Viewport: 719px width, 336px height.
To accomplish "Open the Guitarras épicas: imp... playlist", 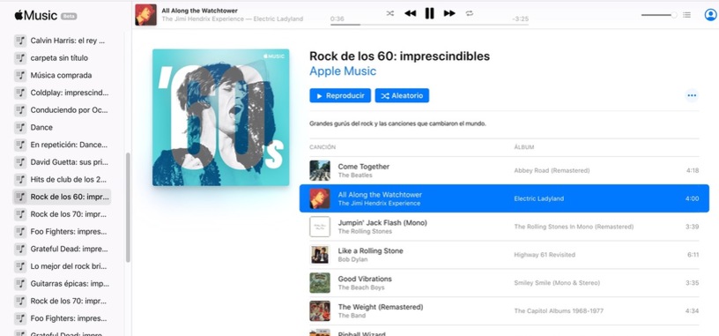I will (62, 284).
